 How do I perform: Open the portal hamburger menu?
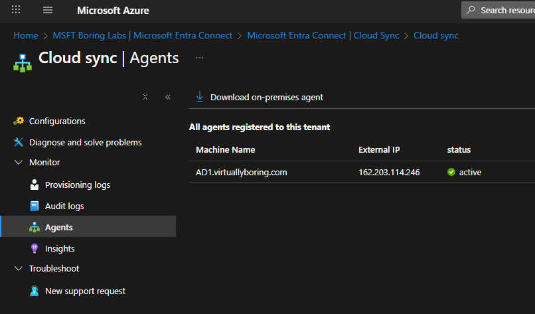tap(48, 10)
